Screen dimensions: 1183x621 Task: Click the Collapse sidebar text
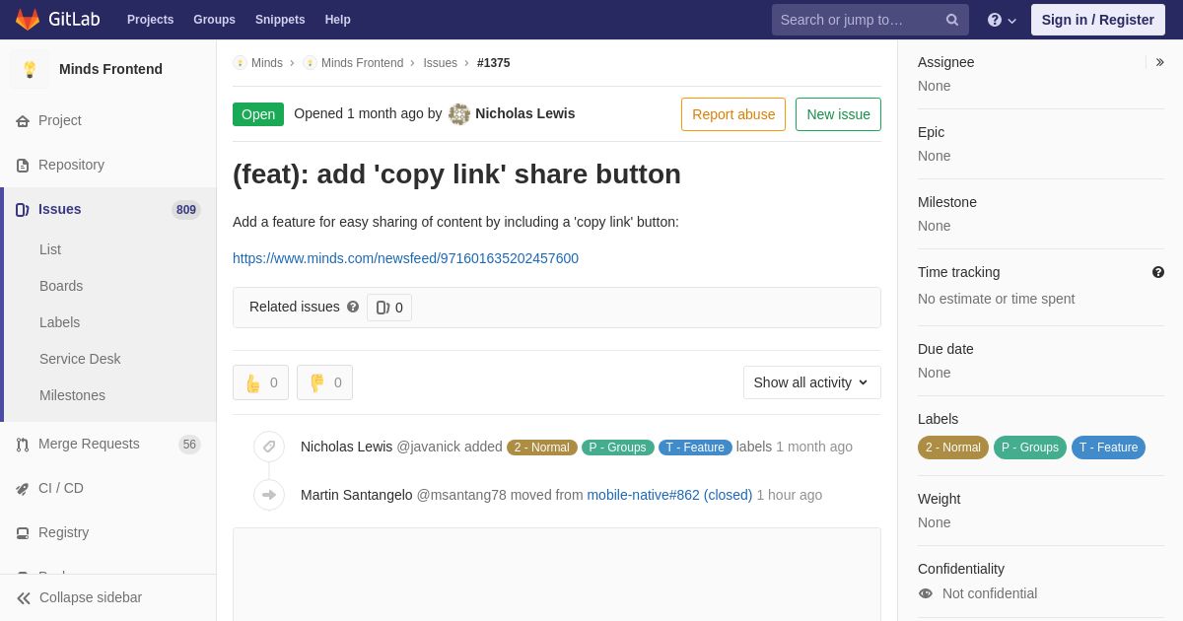point(91,597)
